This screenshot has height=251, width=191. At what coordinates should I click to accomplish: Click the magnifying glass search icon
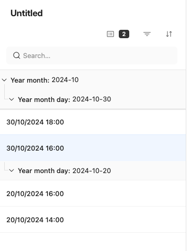pyautogui.click(x=17, y=55)
